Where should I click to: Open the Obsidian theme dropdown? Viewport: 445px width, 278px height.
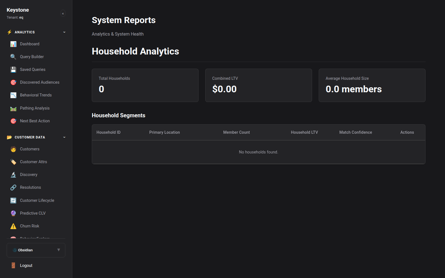(36, 250)
